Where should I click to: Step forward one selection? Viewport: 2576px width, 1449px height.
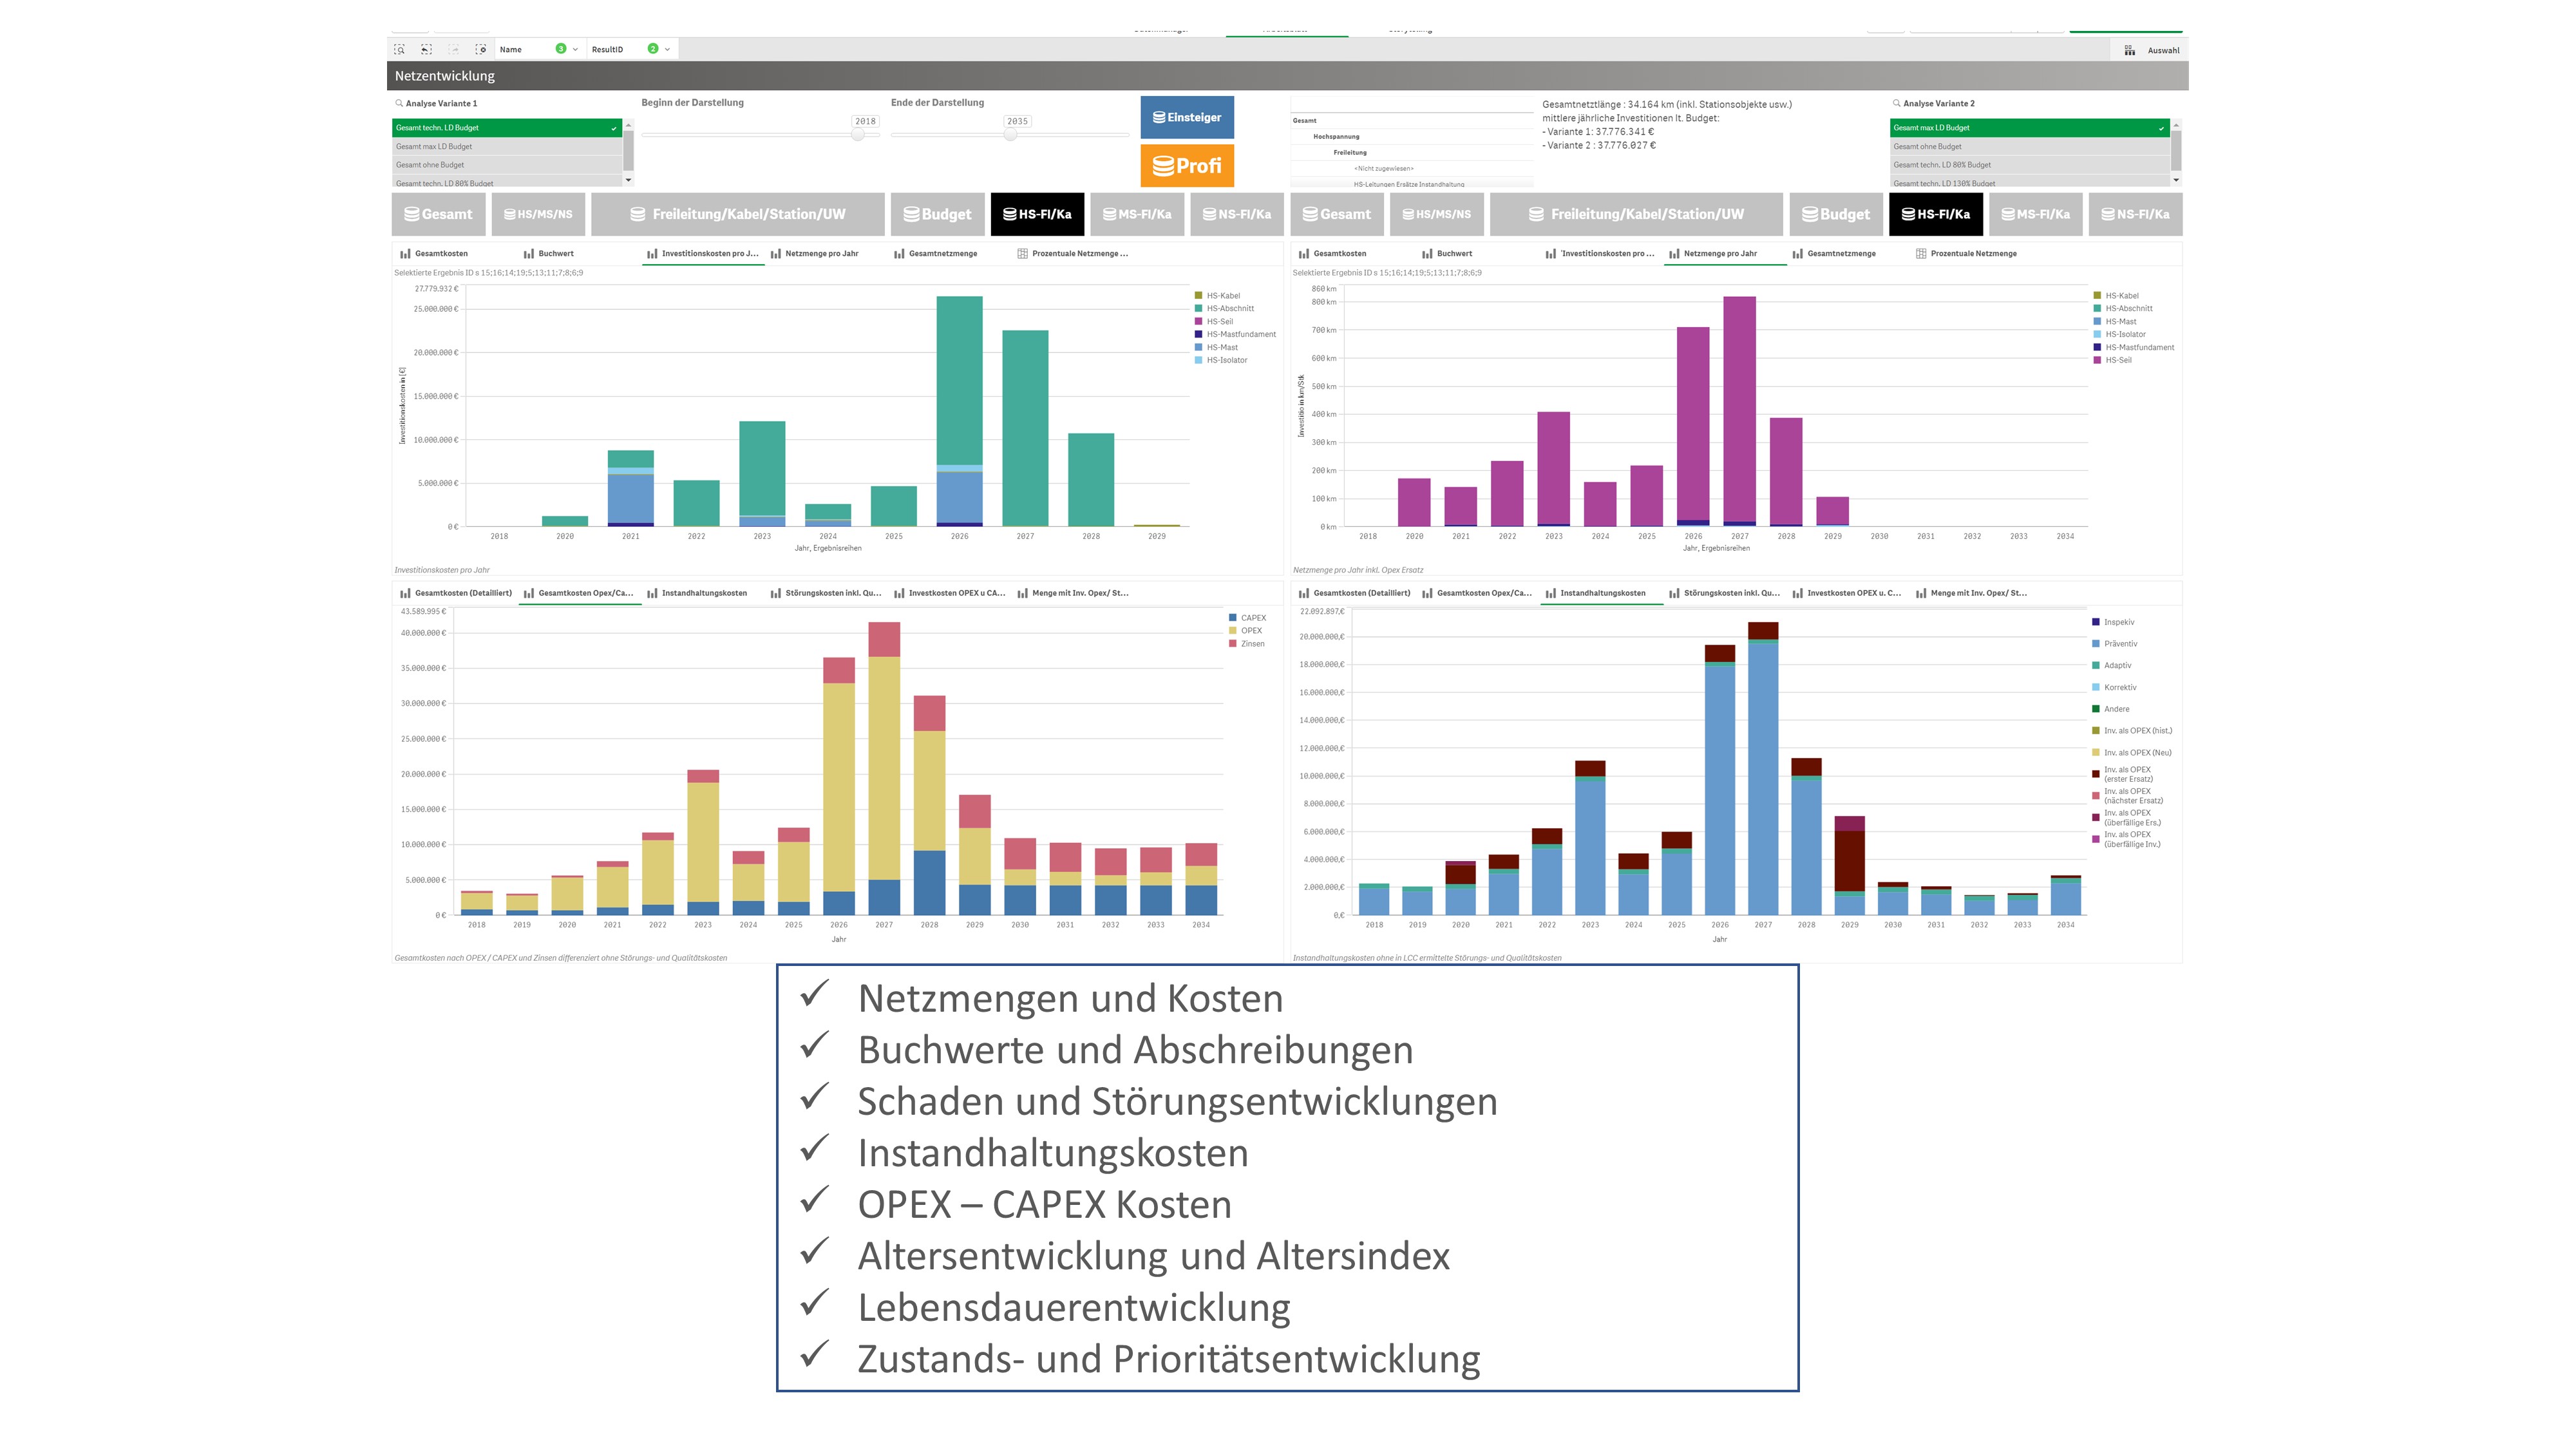coord(453,49)
